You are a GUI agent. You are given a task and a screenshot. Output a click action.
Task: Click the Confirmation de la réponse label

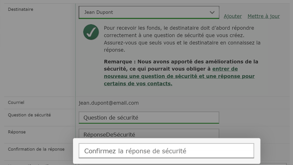click(36, 149)
